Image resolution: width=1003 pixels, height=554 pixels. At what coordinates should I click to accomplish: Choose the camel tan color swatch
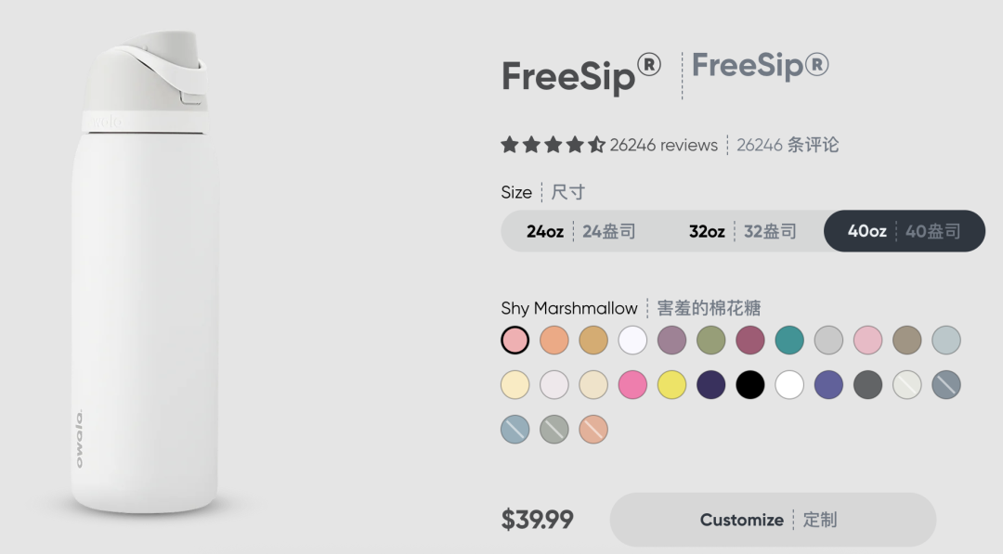593,340
